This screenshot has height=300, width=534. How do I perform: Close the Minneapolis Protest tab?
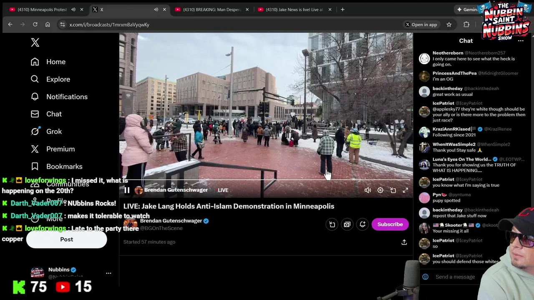pyautogui.click(x=82, y=10)
